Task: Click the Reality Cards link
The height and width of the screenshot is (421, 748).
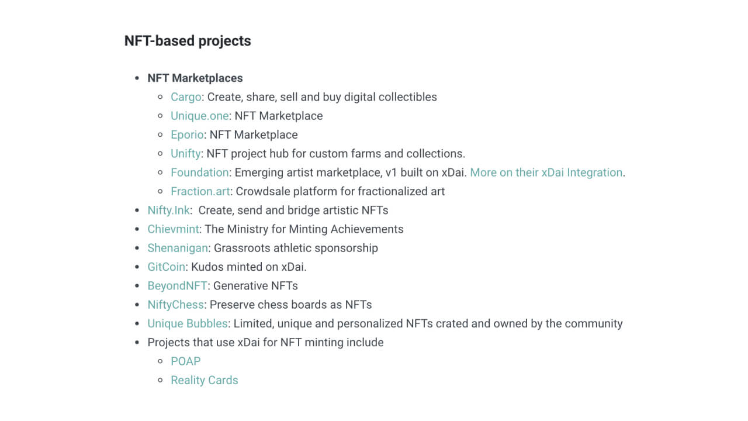Action: click(x=204, y=380)
